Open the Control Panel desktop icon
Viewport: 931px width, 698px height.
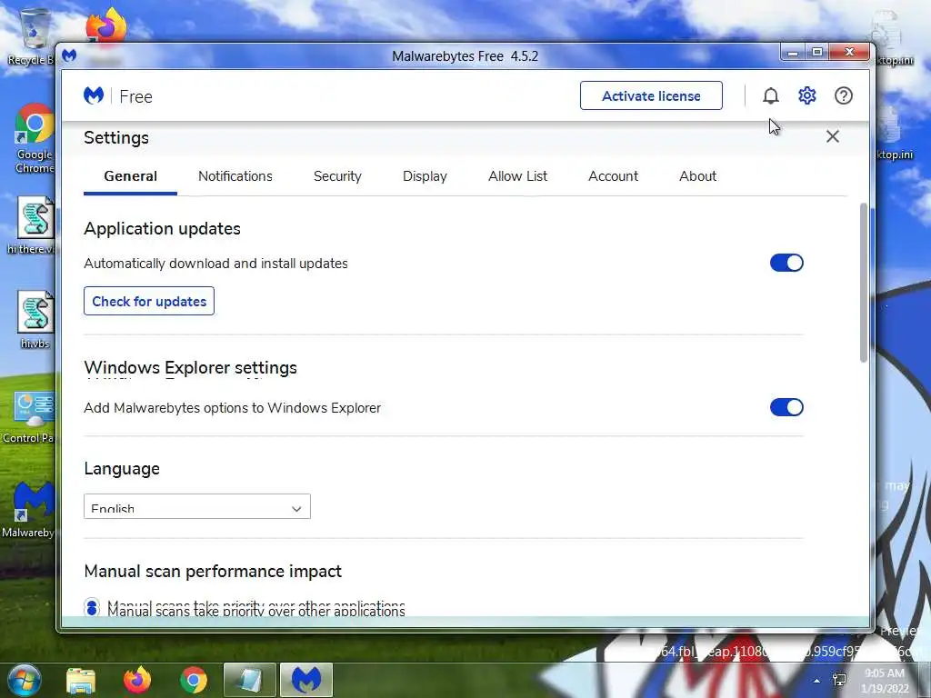[x=30, y=417]
